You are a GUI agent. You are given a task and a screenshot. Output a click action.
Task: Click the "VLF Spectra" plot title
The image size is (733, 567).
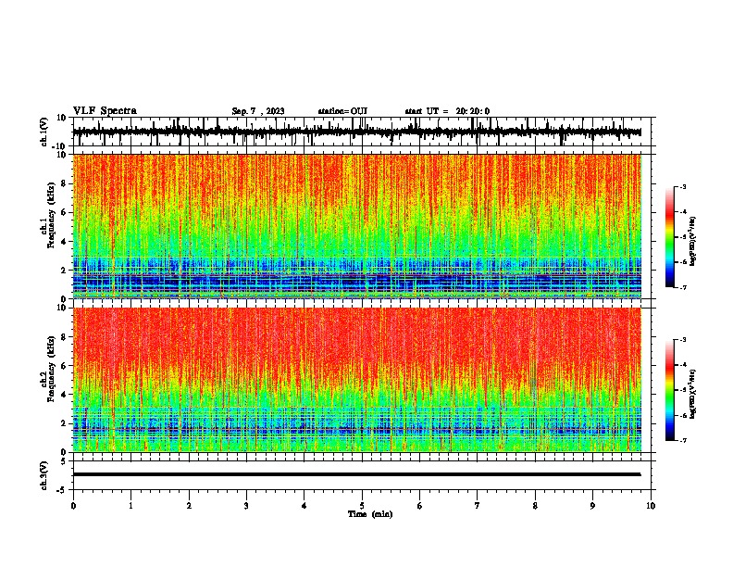pos(105,111)
